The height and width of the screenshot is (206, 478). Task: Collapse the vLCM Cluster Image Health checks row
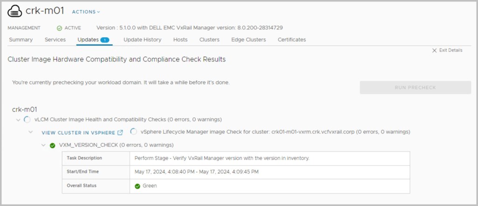click(18, 120)
